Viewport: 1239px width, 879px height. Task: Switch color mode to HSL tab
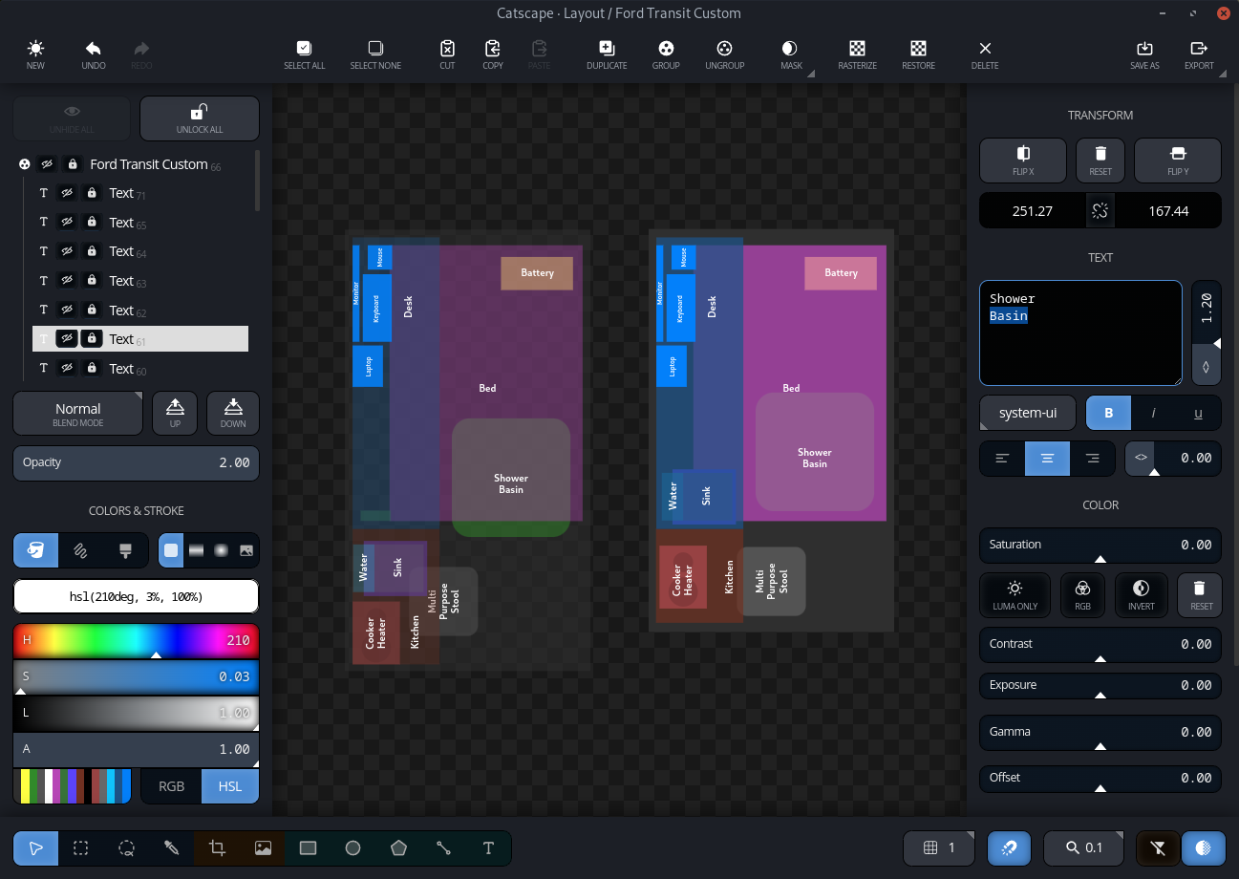click(x=230, y=786)
